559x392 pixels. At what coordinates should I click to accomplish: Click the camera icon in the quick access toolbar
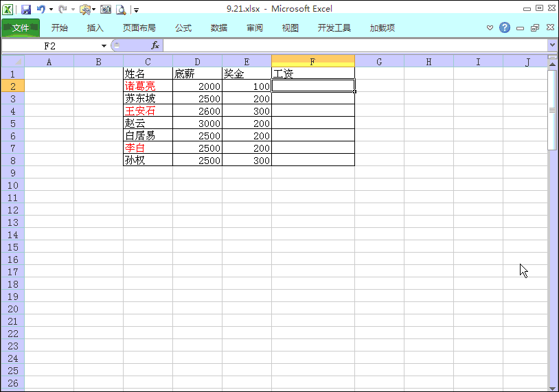pyautogui.click(x=106, y=10)
